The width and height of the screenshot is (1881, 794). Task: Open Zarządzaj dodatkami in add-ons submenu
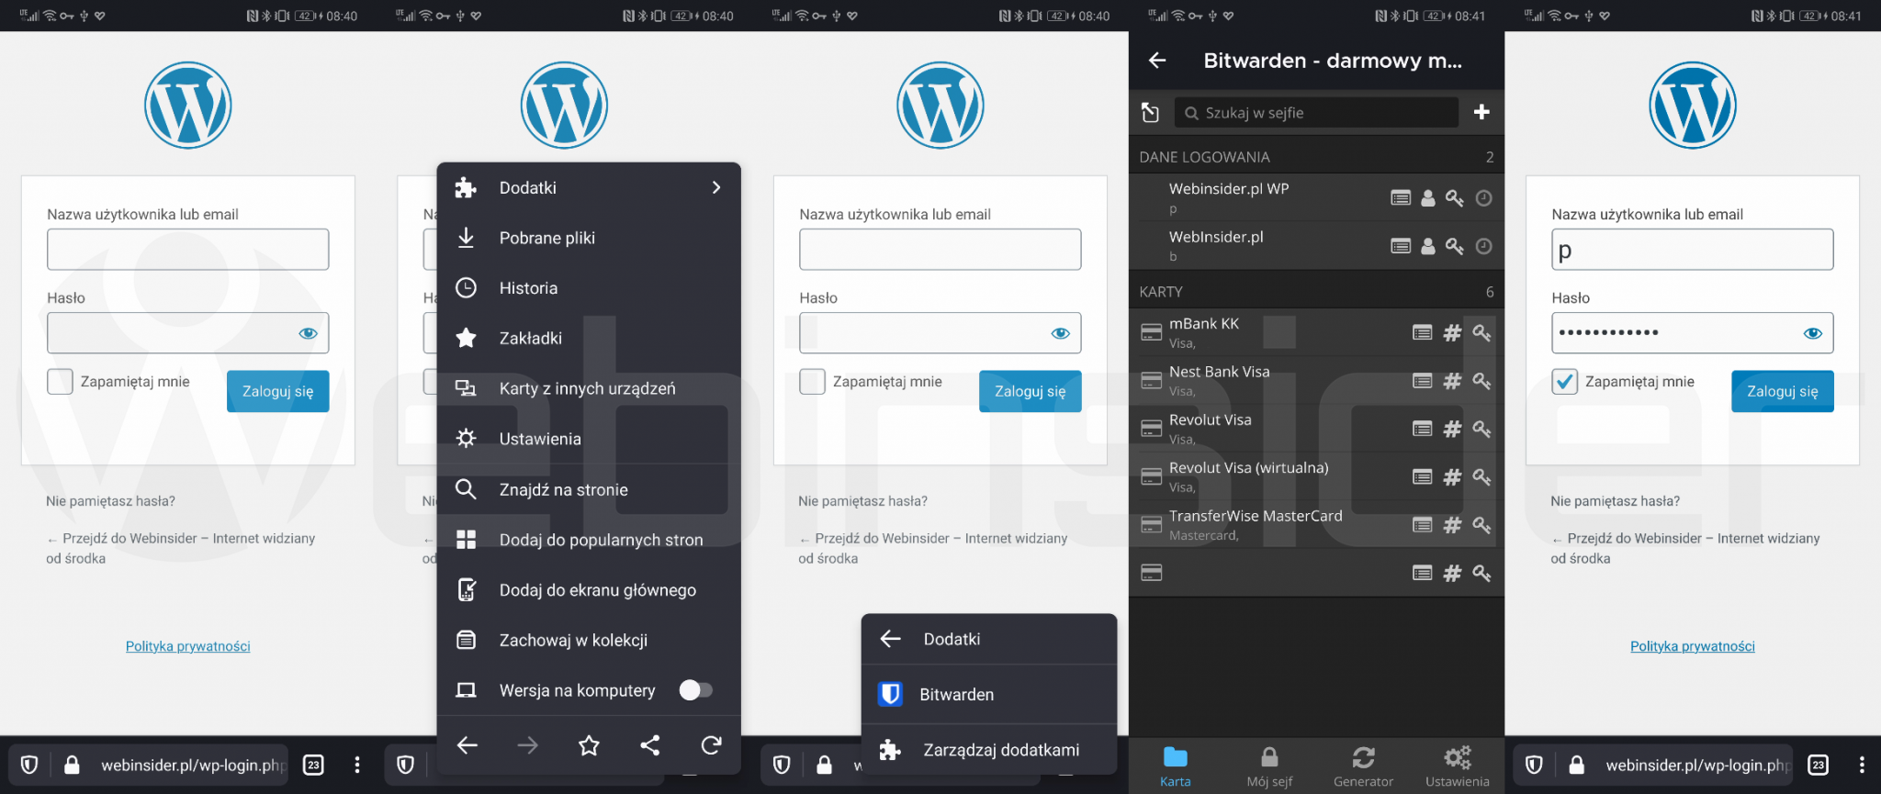coord(989,750)
